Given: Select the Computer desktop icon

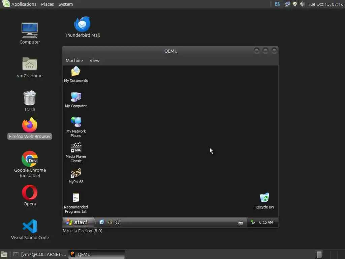Looking at the screenshot, I should click(30, 33).
